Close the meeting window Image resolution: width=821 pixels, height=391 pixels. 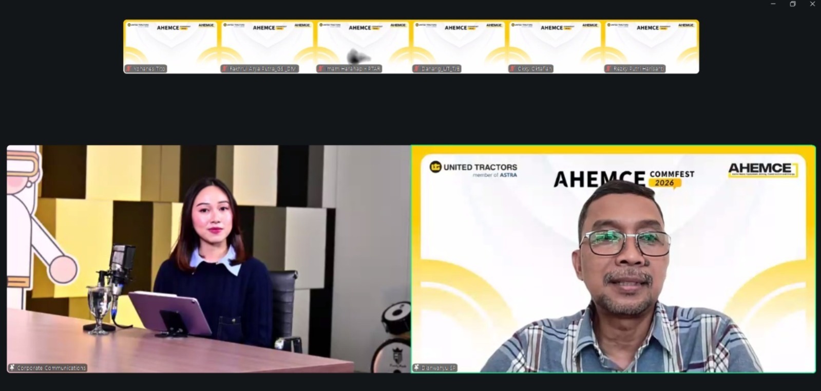pos(812,4)
